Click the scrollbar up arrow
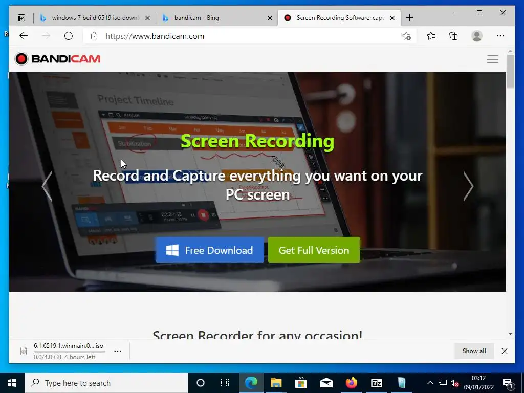 [x=510, y=51]
